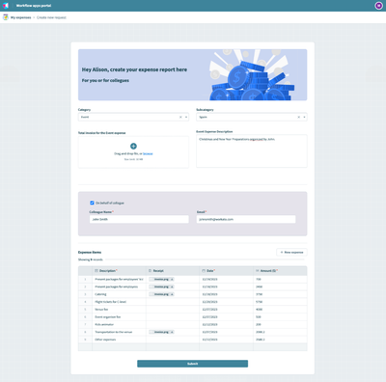
Task: Click the Create new request breadcrumb text
Action: pyautogui.click(x=51, y=17)
